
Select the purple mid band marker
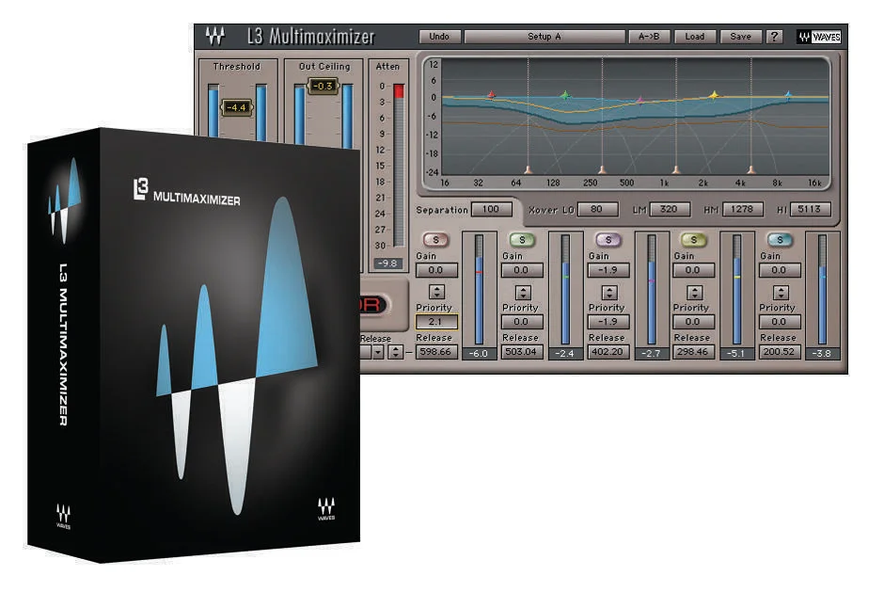(639, 101)
